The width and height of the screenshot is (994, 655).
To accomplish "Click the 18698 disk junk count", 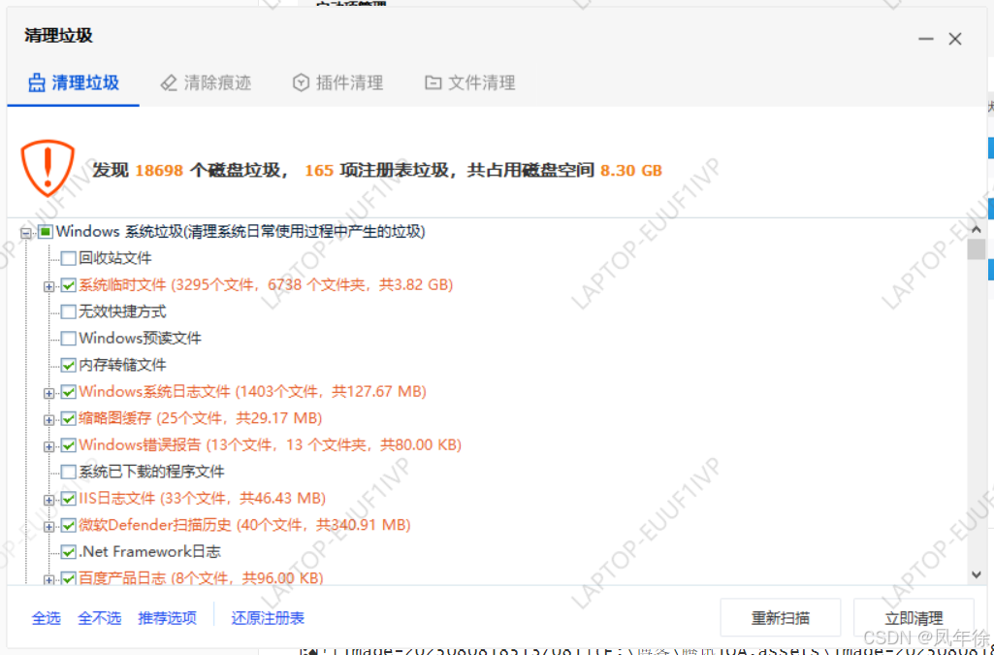I will pos(159,171).
